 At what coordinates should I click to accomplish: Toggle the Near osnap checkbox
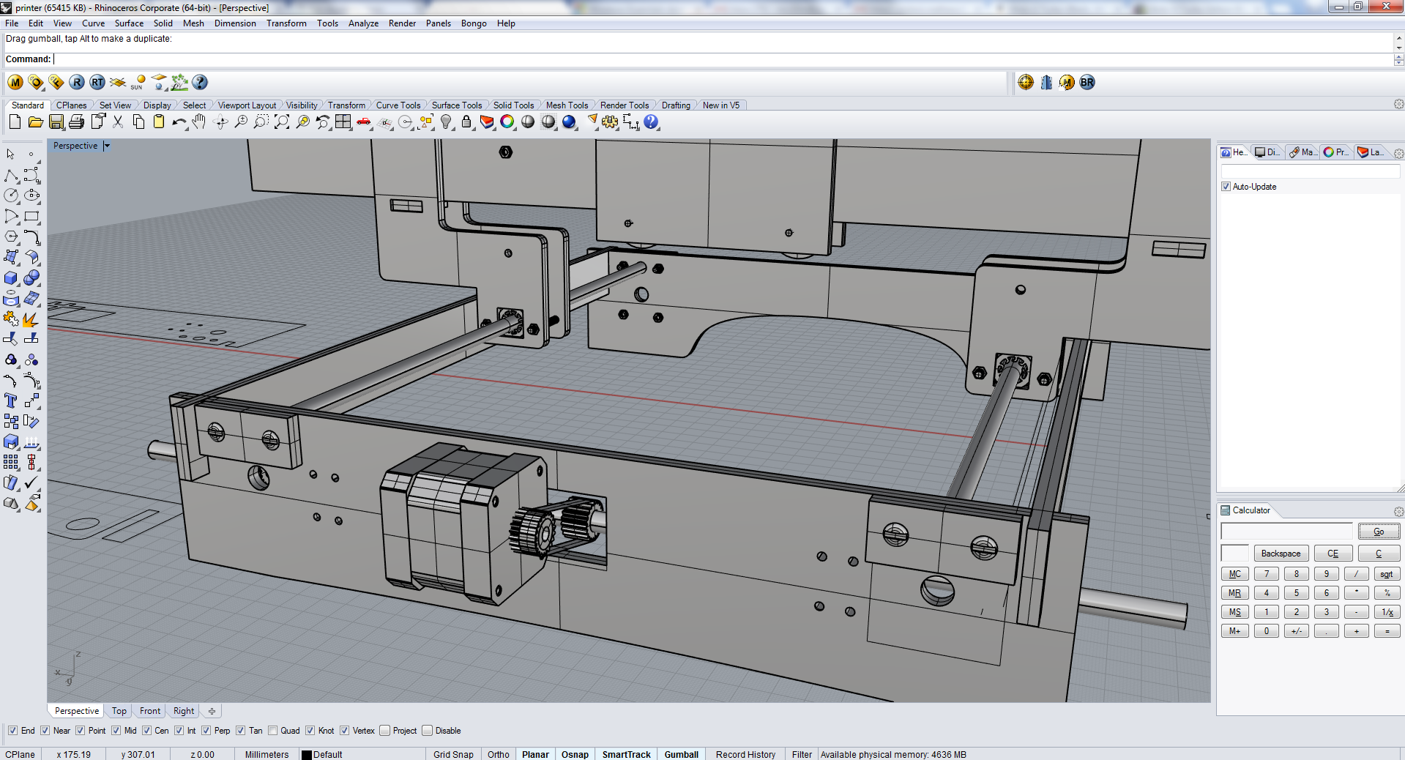[45, 731]
